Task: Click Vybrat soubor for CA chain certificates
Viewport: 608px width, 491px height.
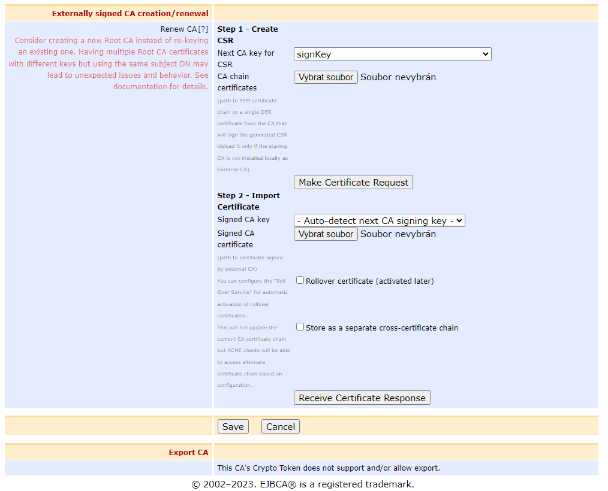Action: click(326, 77)
